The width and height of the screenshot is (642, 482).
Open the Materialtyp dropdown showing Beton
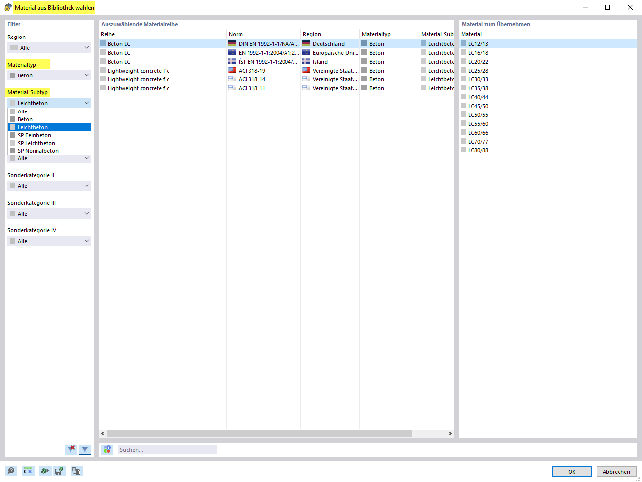49,75
